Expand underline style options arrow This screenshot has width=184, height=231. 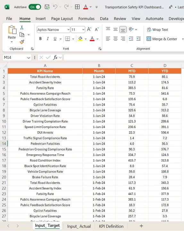[61, 39]
